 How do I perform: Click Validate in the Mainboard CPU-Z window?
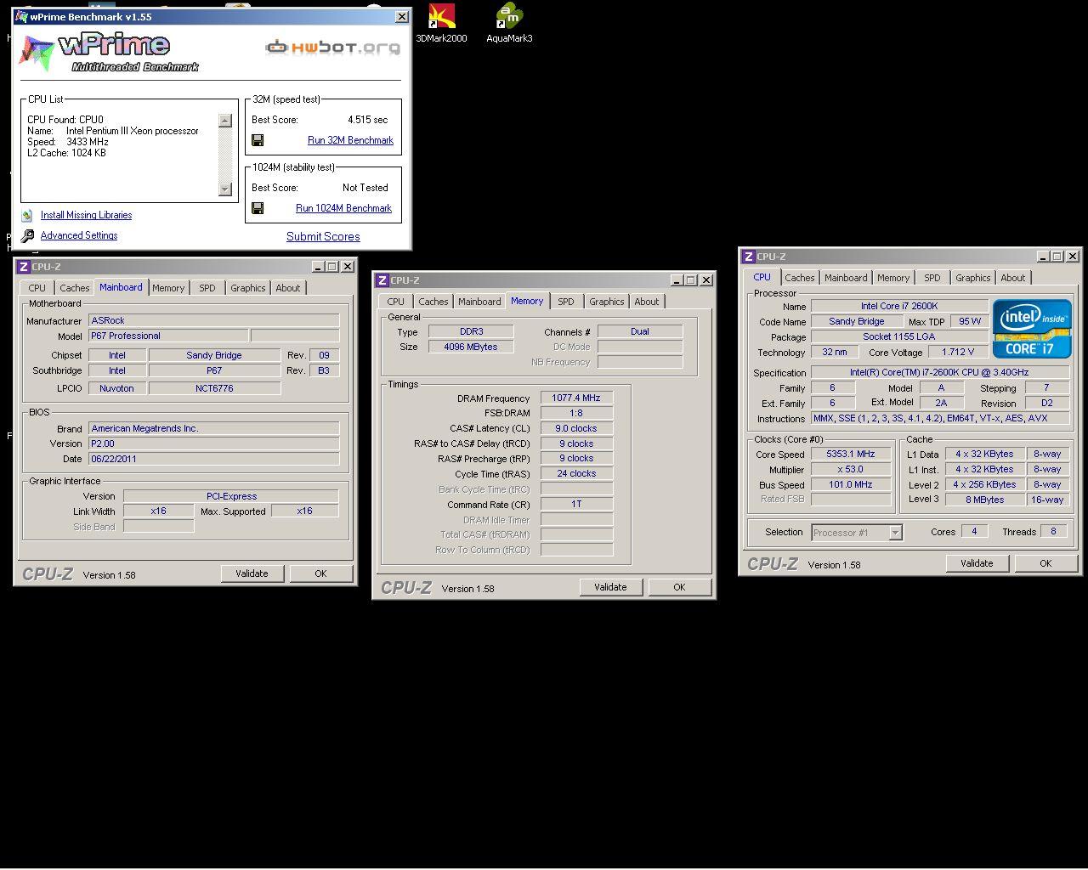pos(252,573)
